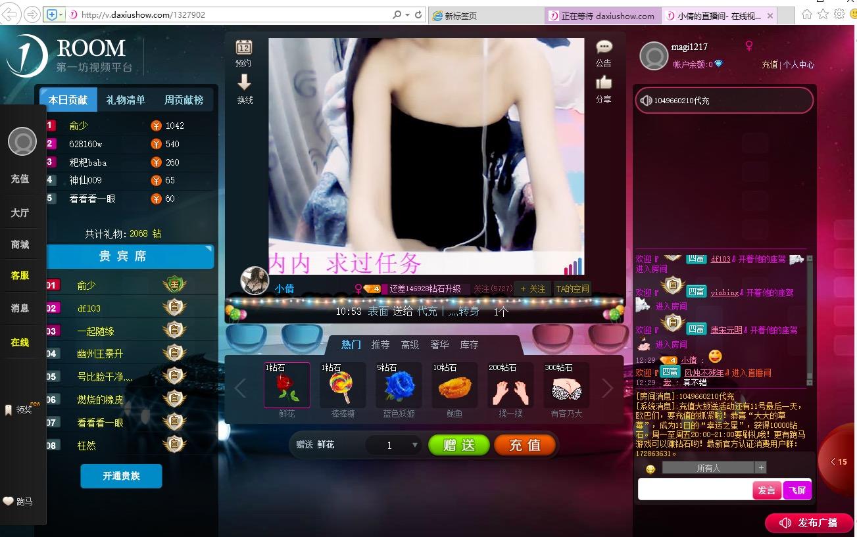Open the browser settings gear icon
The image size is (857, 537).
[839, 14]
